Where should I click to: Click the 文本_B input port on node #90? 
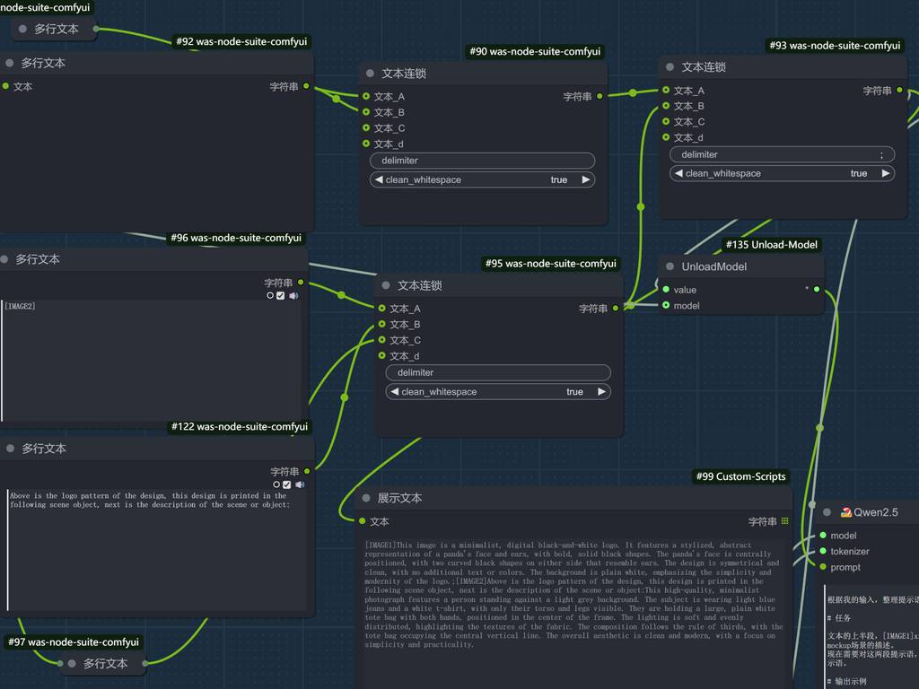tap(366, 112)
